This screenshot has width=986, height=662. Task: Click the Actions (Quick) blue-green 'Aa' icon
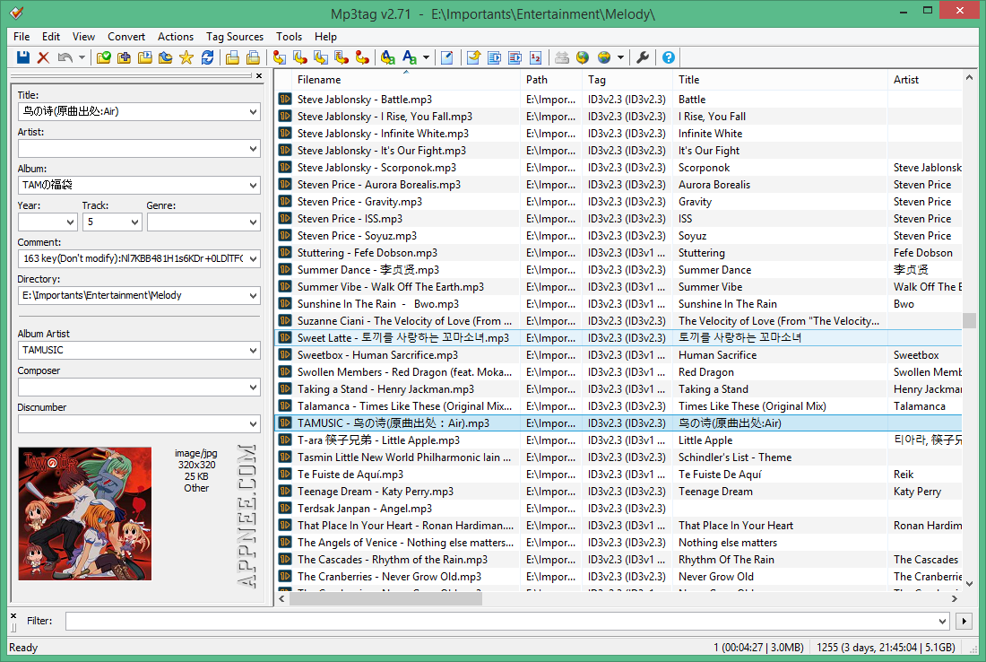tap(410, 57)
